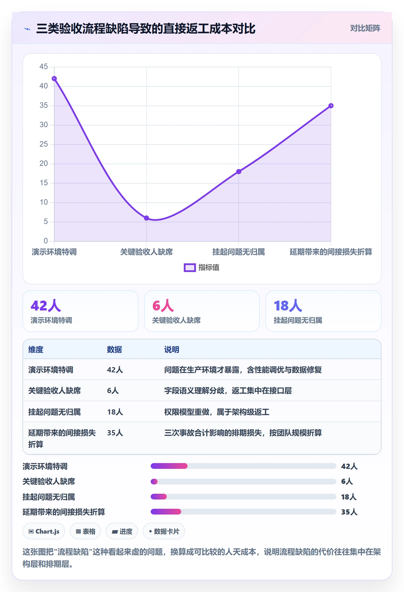Click the chart data point at 42

[x=54, y=79]
